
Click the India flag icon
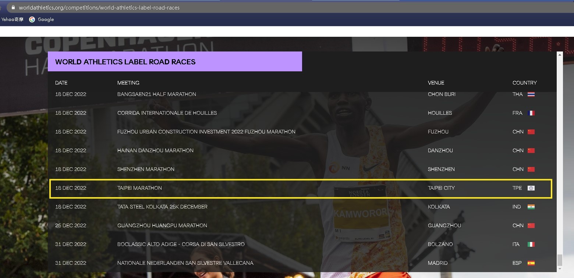531,207
